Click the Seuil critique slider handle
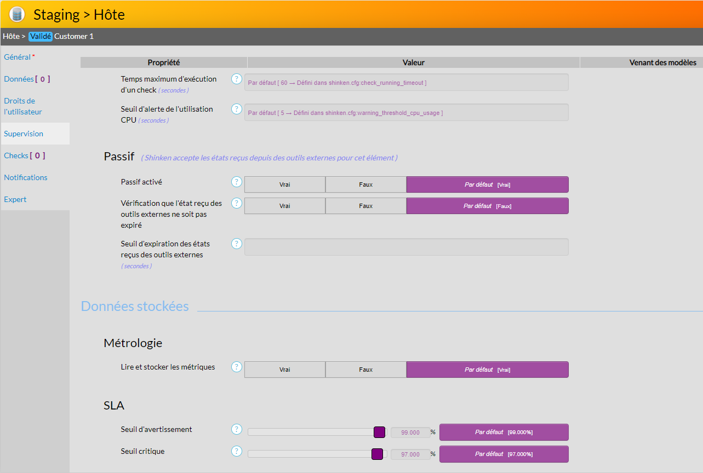Image resolution: width=703 pixels, height=473 pixels. coord(377,454)
